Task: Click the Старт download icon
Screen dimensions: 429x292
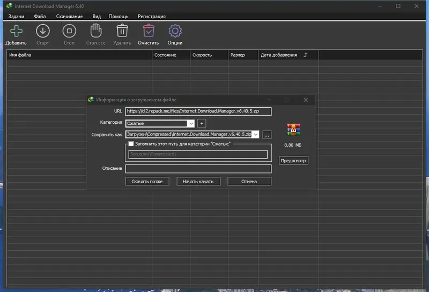Action: pos(43,31)
